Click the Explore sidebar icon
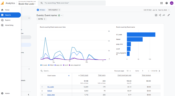Screen dimensions: 175x96 pyautogui.click(x=2, y=20)
